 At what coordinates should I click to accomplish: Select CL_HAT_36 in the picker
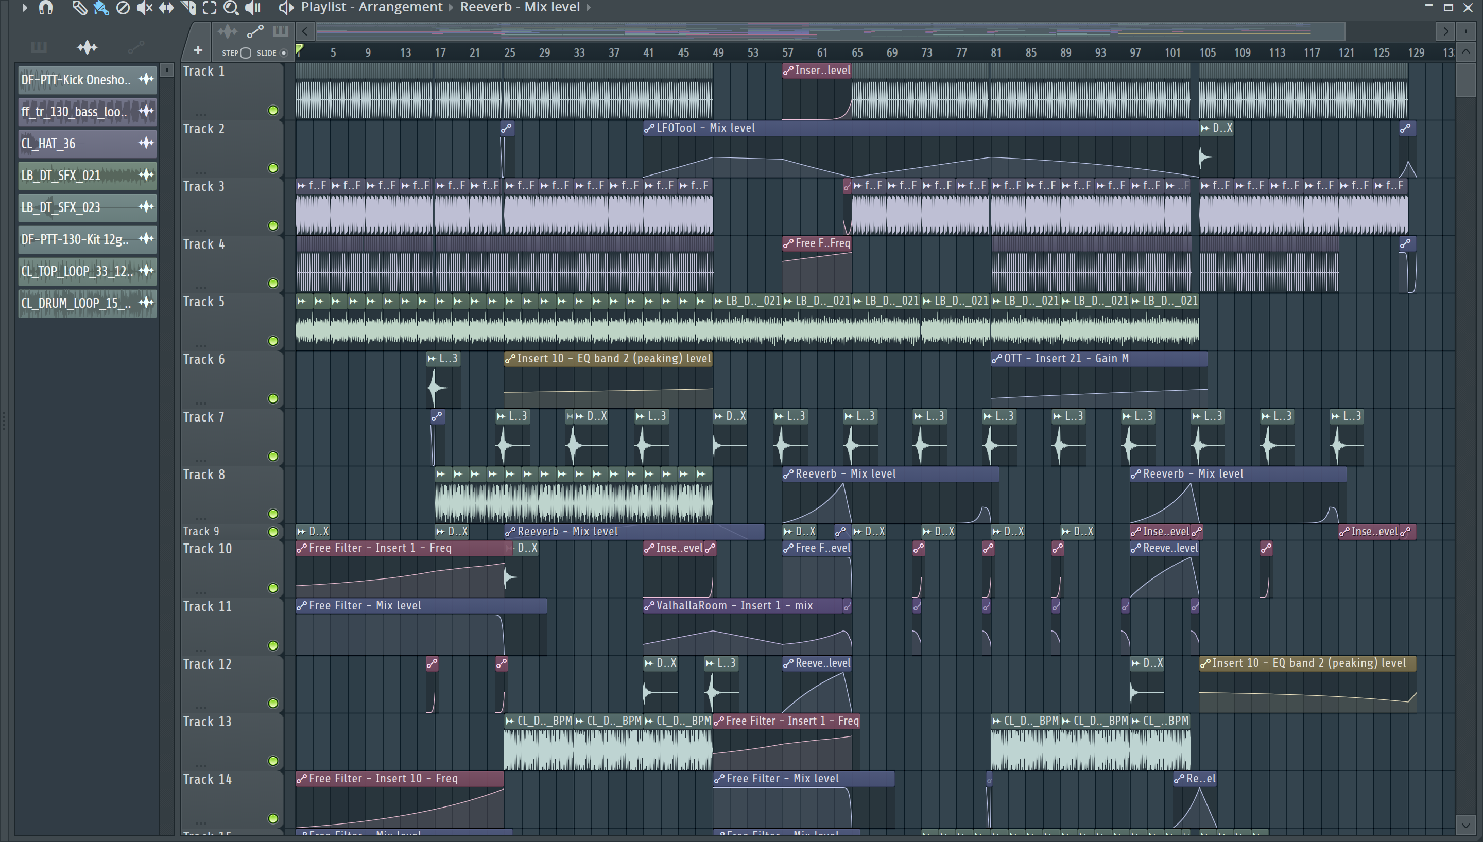point(88,143)
